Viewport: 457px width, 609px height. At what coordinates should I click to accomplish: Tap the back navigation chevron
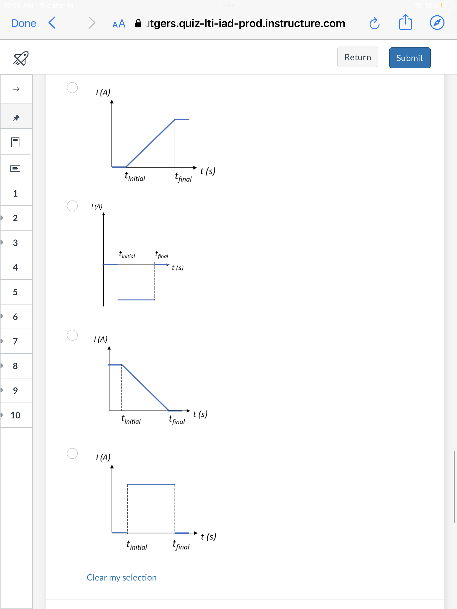[x=52, y=23]
